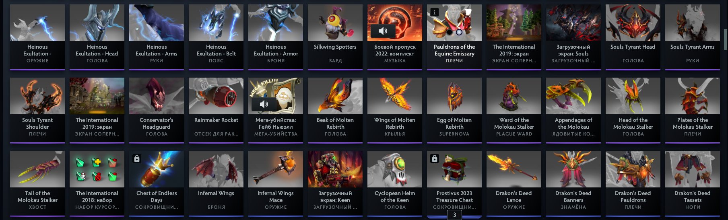Click the lock icon on Chest of Endless Days
Screen dimensions: 728x220
(x=137, y=158)
